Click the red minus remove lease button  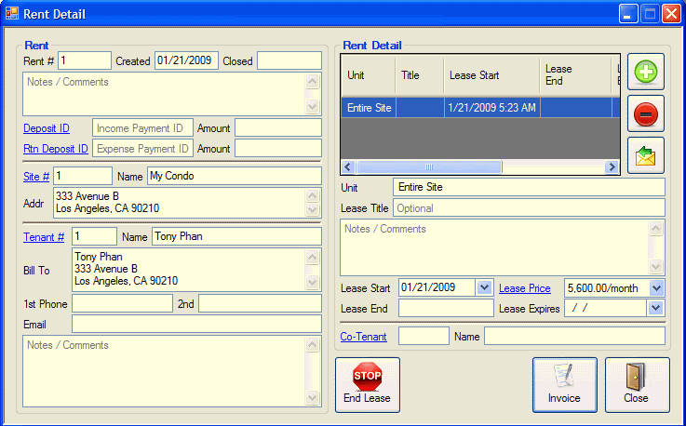tap(646, 113)
